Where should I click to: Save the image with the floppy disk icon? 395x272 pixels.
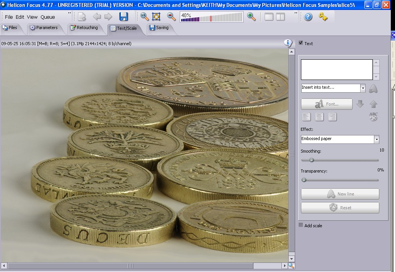(x=124, y=16)
